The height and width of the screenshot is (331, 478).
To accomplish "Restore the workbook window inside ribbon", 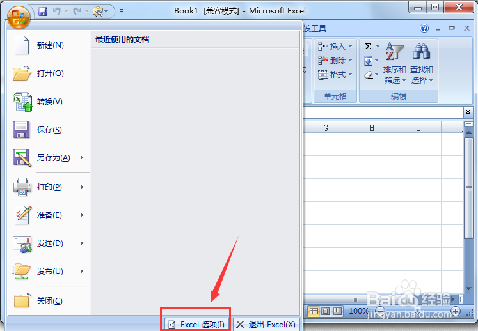I will click(452, 28).
